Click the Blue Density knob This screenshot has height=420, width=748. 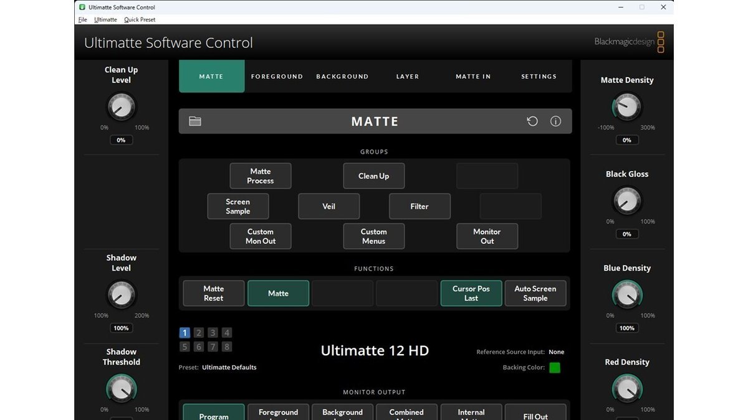(627, 295)
